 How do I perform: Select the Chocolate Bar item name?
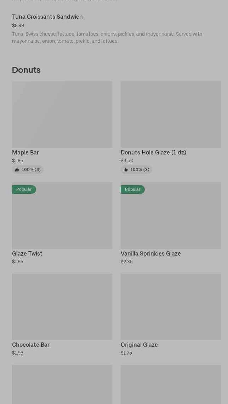[31, 345]
